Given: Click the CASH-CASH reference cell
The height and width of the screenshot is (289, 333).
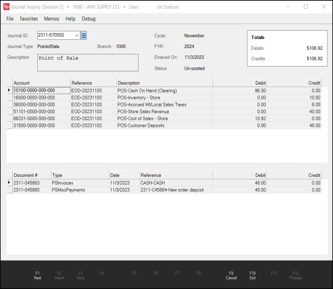Looking at the screenshot, I should coord(176,183).
